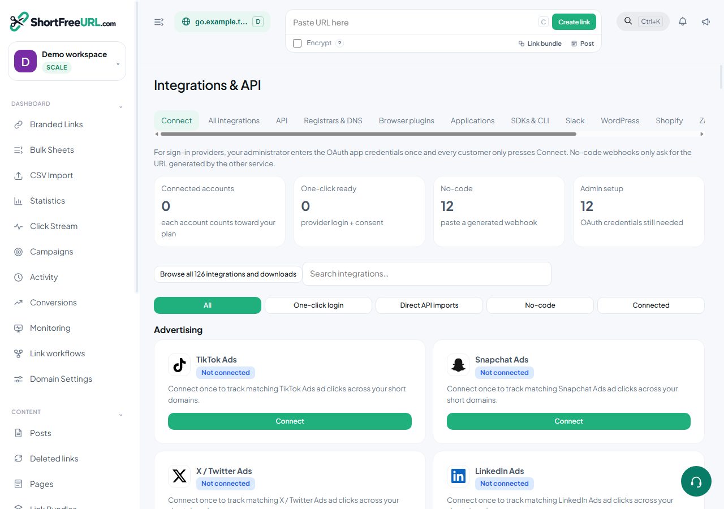Open the Shopify tab
Screen dimensions: 724x509
coord(669,120)
